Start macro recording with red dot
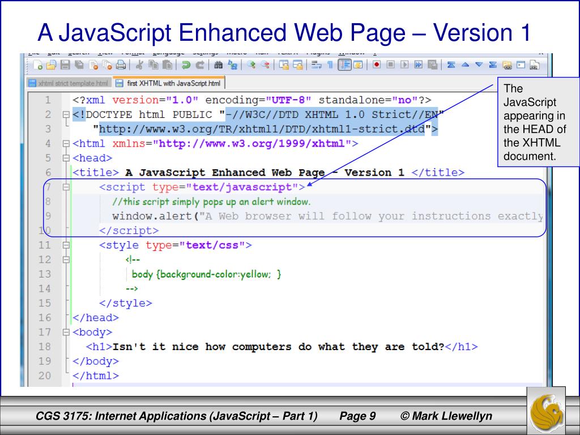 coord(377,65)
